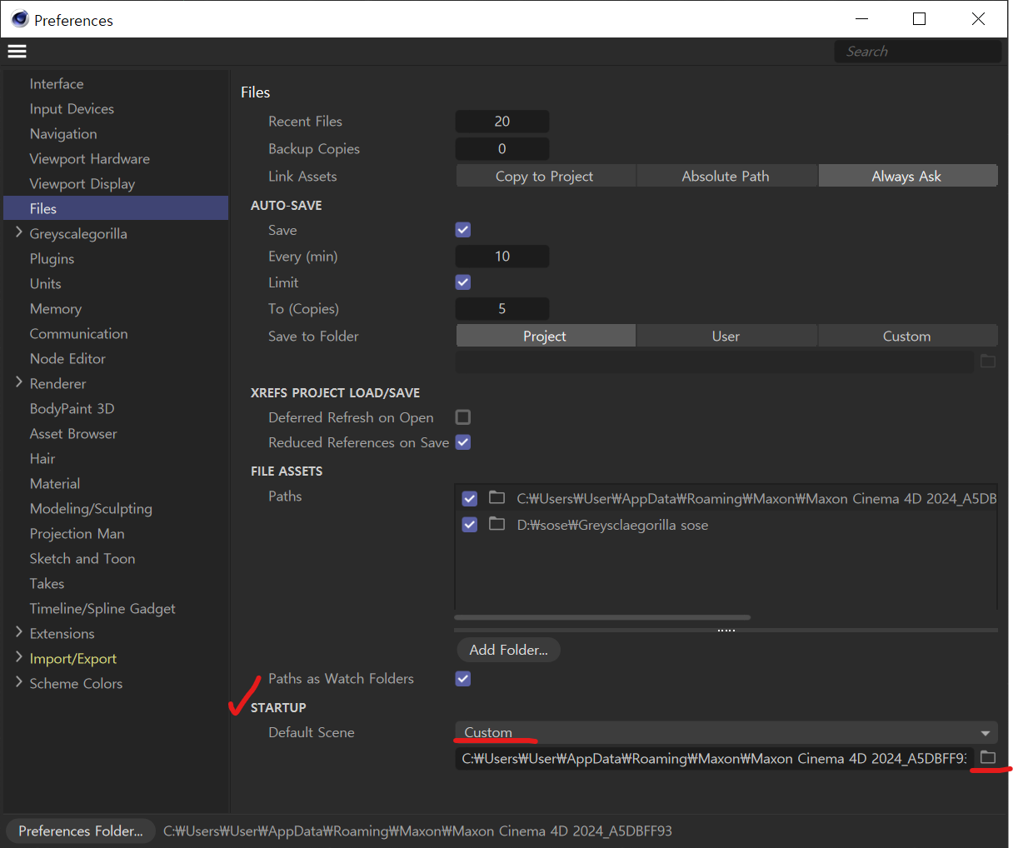
Task: Toggle Paths as Watch Folders checkbox
Action: click(x=463, y=679)
